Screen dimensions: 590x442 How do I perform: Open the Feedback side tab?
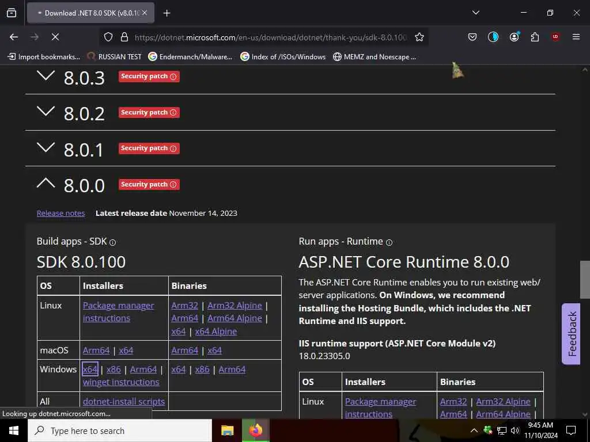571,334
